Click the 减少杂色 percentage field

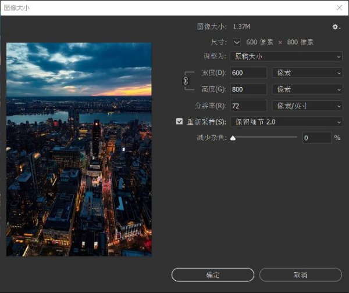pyautogui.click(x=317, y=138)
